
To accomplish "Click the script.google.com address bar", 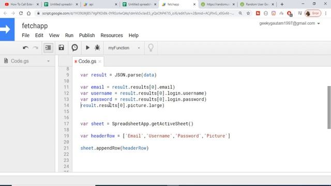I will point(138,13).
